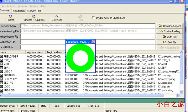The image size is (188, 112).
Task: Uncheck the DSP_BL partition checkbox
Action: 2,60
